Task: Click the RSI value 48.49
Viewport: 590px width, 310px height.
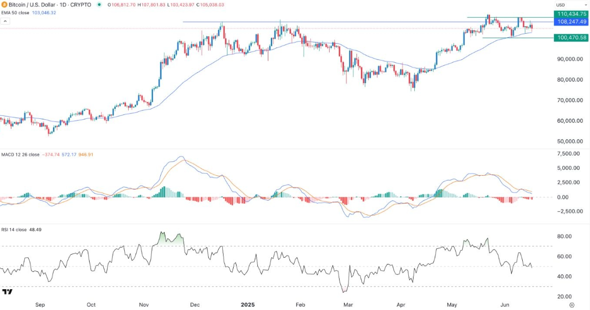Action: click(35, 229)
